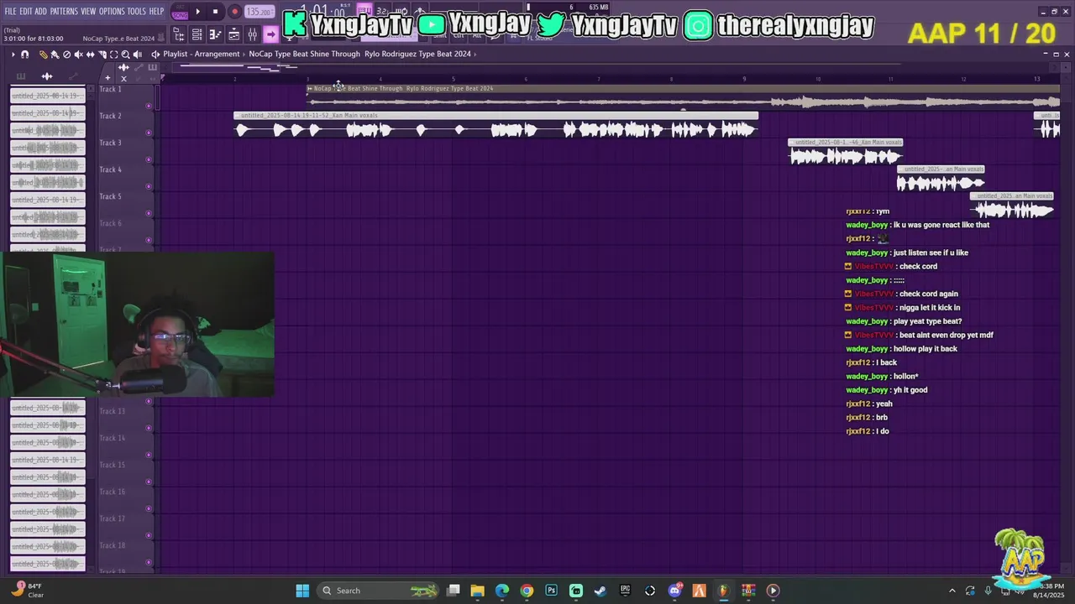Image resolution: width=1075 pixels, height=604 pixels.
Task: Mute Track 5 using its dot toggle
Action: [149, 213]
